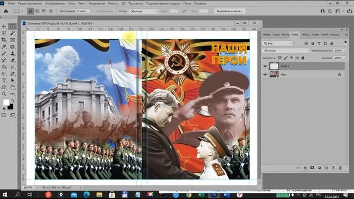Viewport: 354px width, 199px height.
Task: Select the Lasso tool
Action: point(4,33)
